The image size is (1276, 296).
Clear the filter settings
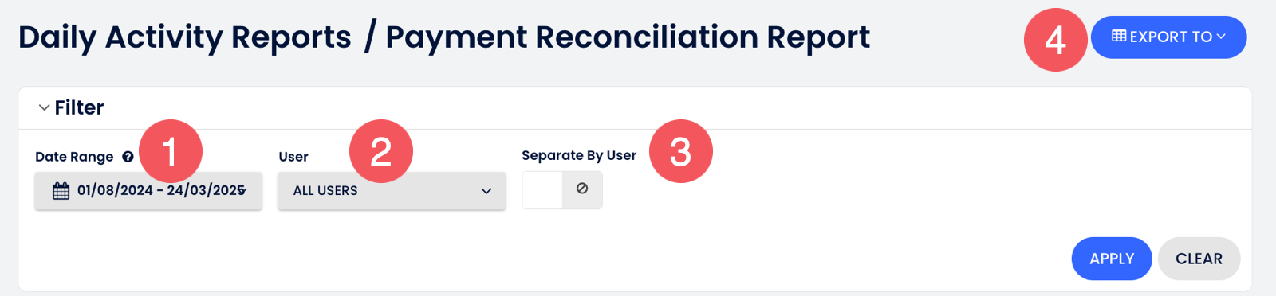(1199, 259)
